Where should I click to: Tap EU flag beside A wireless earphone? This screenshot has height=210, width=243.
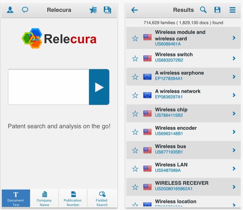point(147,77)
